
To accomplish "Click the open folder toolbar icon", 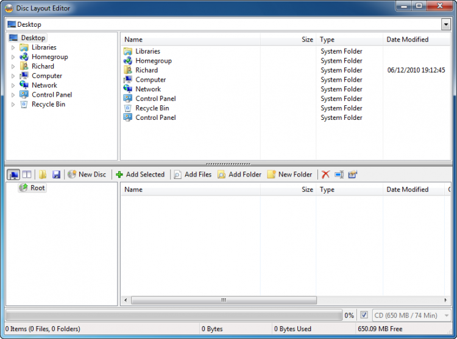I will point(43,175).
